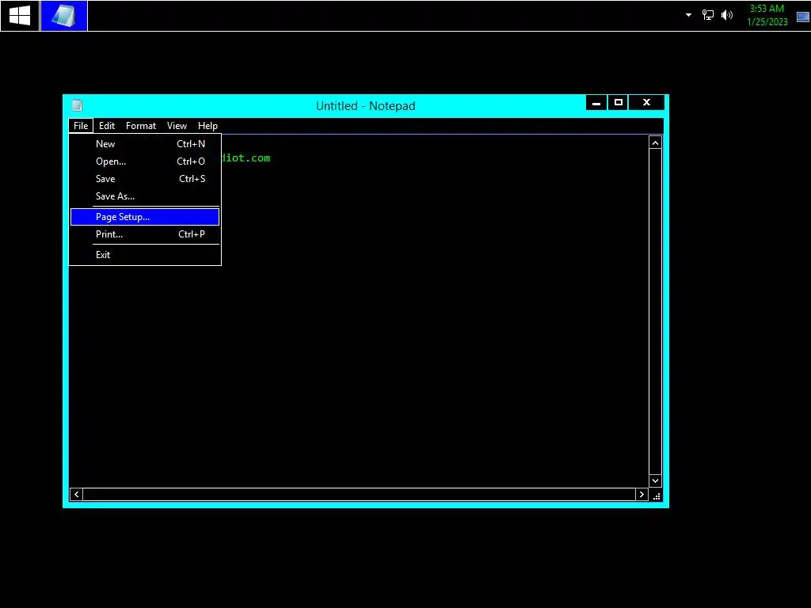
Task: Click the green text ending in iot.com
Action: [246, 158]
